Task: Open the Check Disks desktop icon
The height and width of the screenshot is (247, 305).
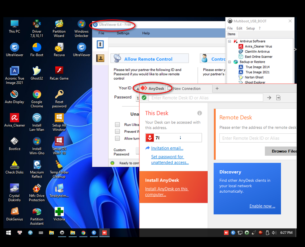Action: [15, 167]
